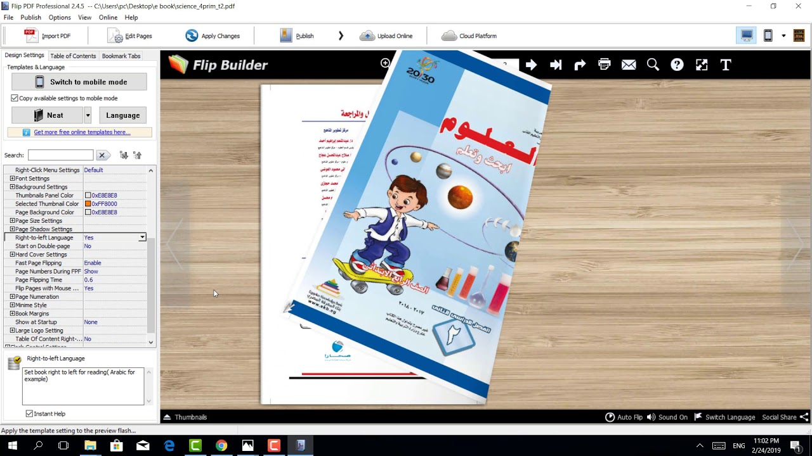
Task: Zoom in on the flipbook
Action: click(385, 63)
